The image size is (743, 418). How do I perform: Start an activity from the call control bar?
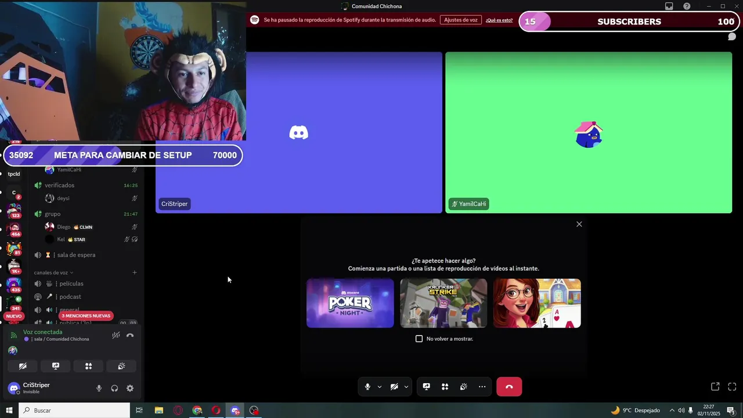(445, 387)
